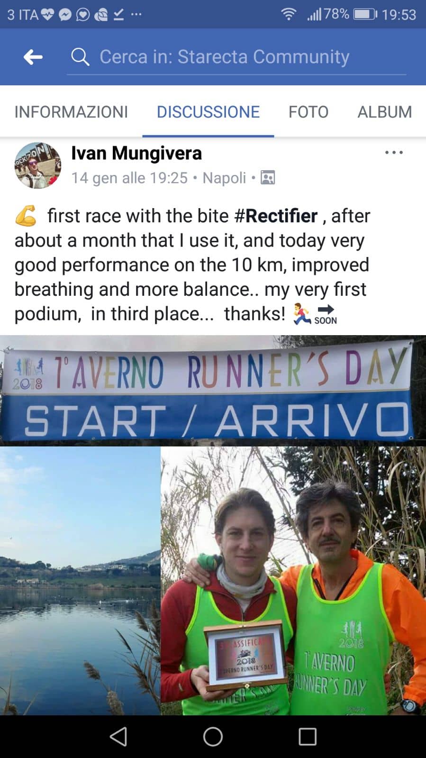Tap the battery indicator icon
426x758 pixels.
pyautogui.click(x=365, y=14)
